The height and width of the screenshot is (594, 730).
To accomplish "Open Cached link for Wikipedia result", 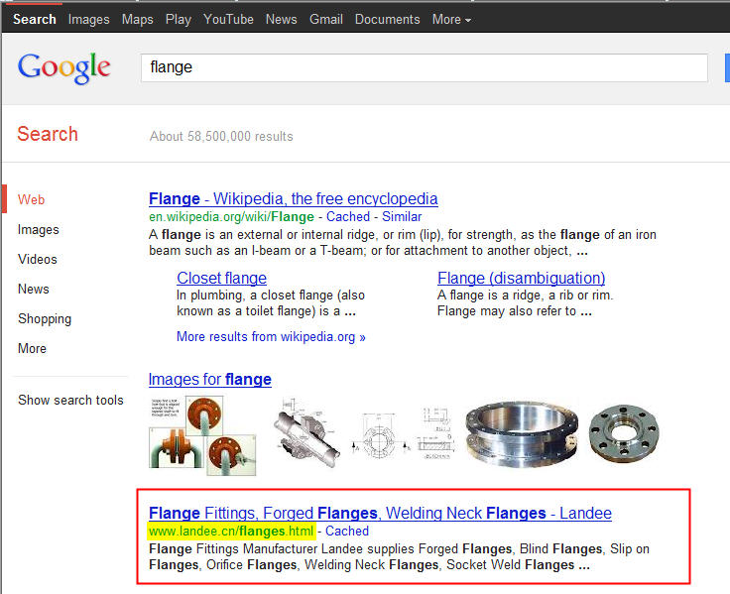I will pyautogui.click(x=348, y=216).
